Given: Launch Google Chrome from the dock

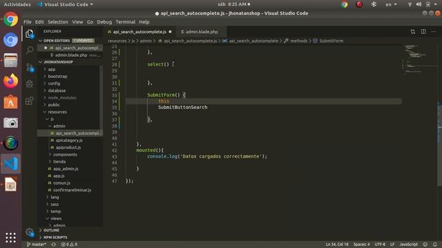Looking at the screenshot, I should point(11,19).
